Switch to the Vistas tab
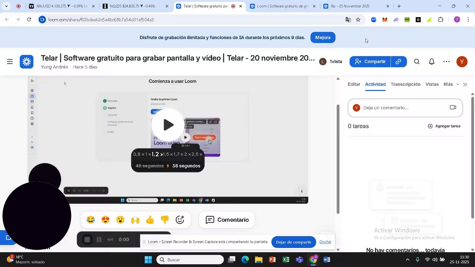 tap(432, 84)
